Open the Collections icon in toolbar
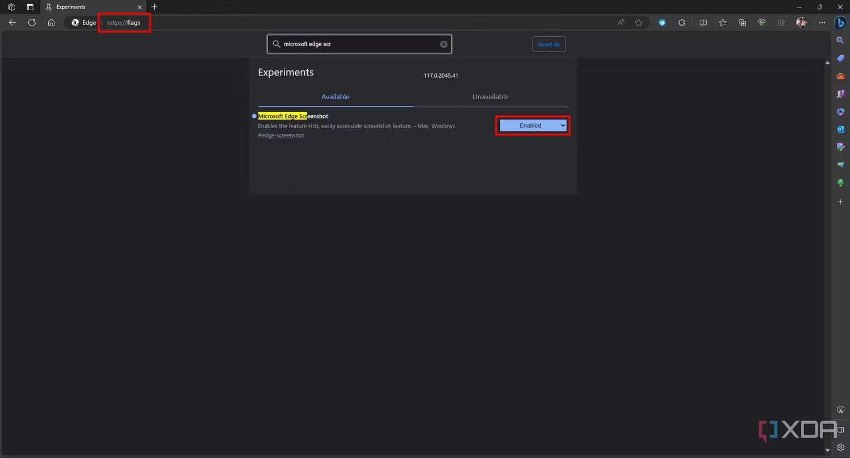The height and width of the screenshot is (458, 850). (742, 23)
